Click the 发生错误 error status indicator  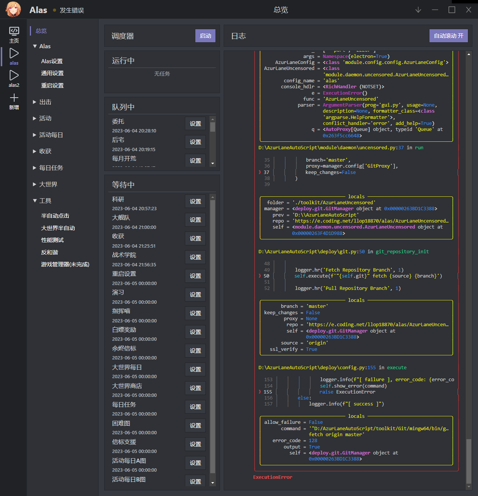coord(71,10)
